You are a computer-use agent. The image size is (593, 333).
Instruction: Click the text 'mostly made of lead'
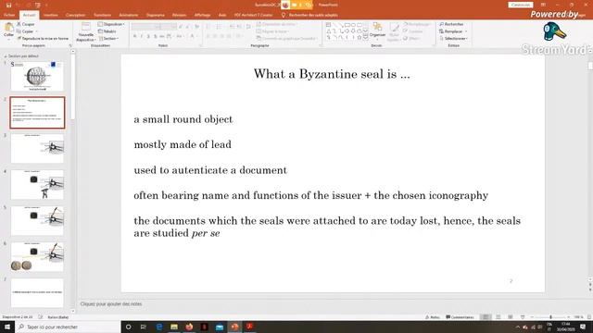tap(183, 144)
